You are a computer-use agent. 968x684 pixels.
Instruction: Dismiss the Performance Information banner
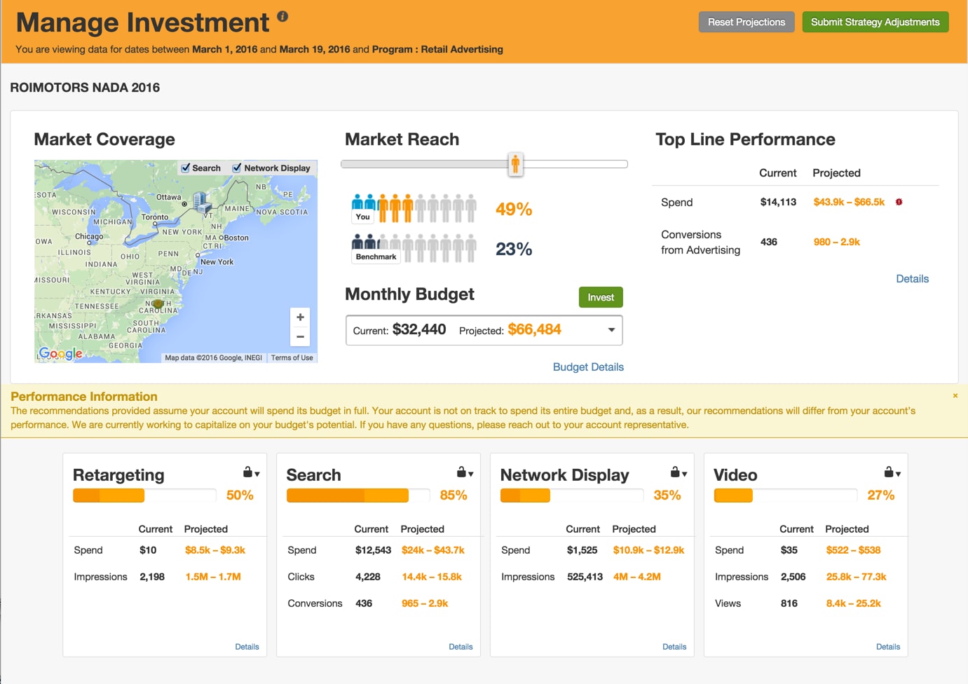tap(955, 396)
